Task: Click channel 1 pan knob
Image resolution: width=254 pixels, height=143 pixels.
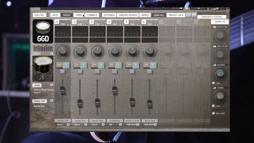Action: coord(63,50)
